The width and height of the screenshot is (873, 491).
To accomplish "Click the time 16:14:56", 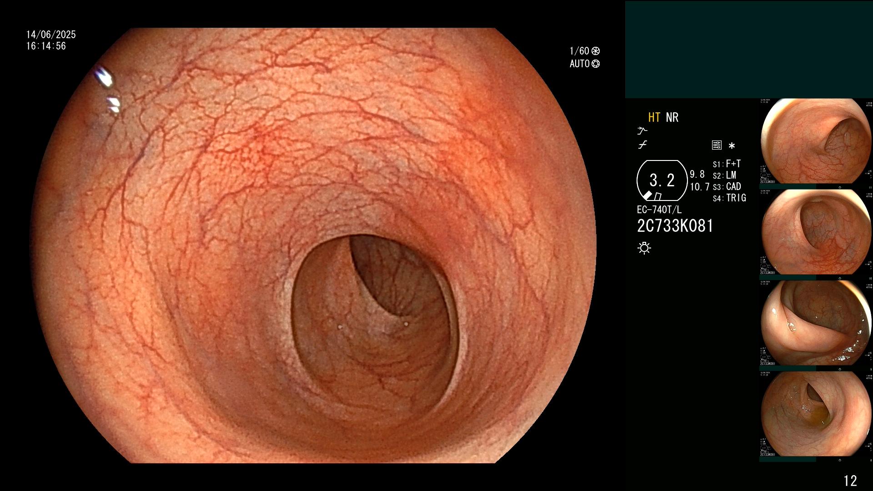I will [x=46, y=46].
